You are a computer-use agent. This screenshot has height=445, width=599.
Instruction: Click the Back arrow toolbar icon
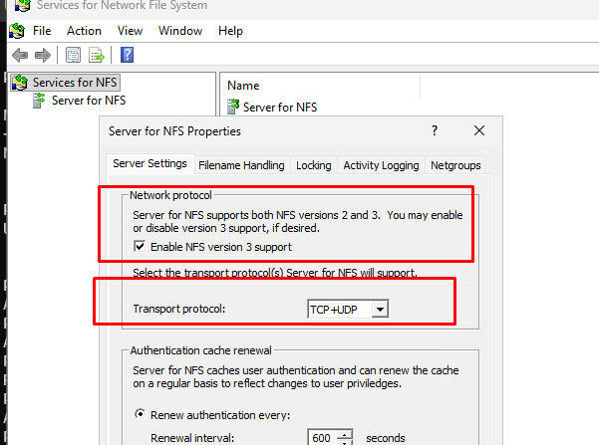click(20, 55)
